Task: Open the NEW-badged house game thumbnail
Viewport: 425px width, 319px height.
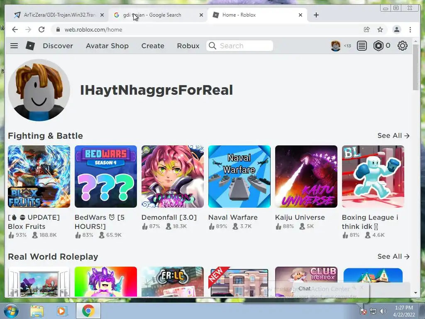Action: [239, 282]
